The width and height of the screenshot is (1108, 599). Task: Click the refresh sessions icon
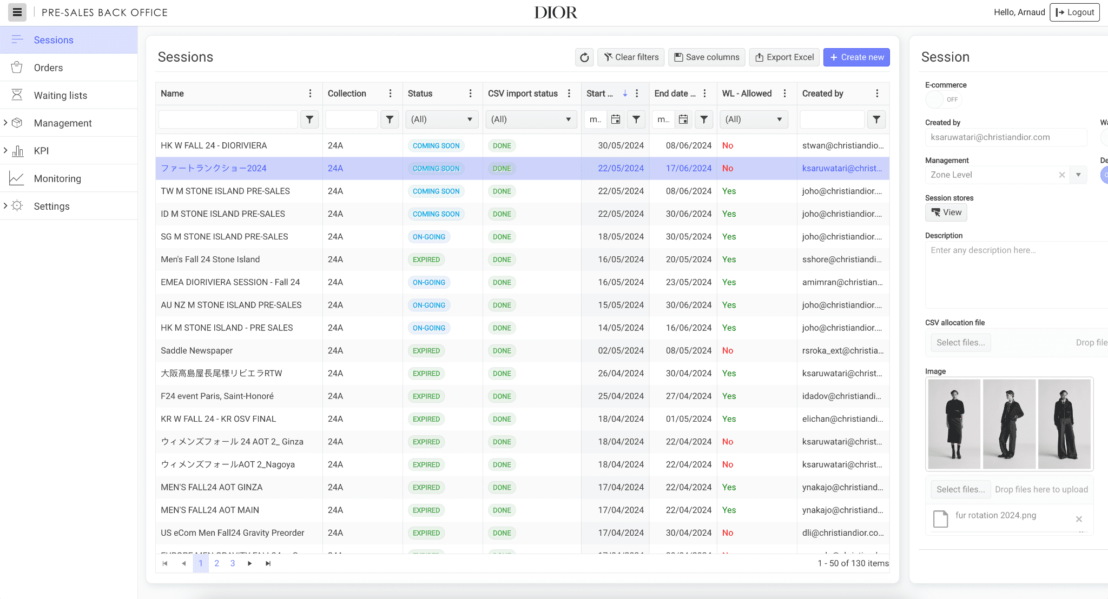(584, 57)
